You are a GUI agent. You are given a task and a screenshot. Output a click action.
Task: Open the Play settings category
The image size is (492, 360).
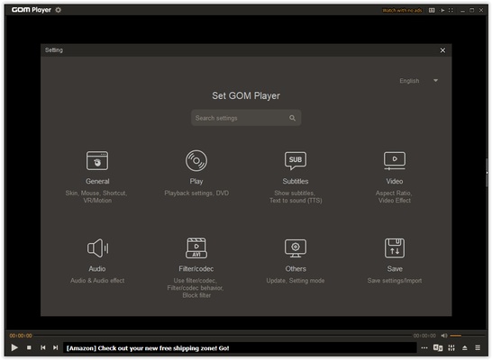[x=196, y=174]
